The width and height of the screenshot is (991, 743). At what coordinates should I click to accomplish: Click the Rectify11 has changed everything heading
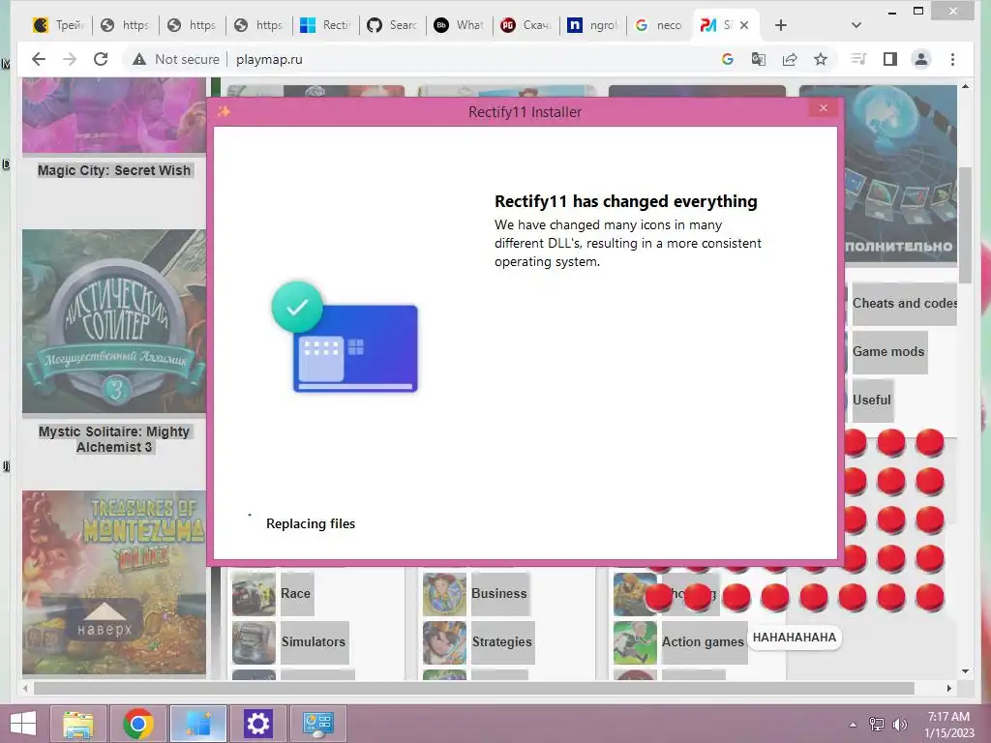[x=626, y=201]
